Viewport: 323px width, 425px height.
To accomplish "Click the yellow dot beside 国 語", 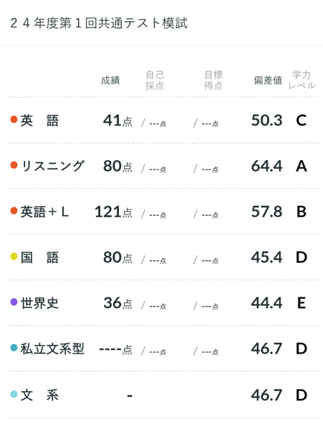I will (x=14, y=256).
